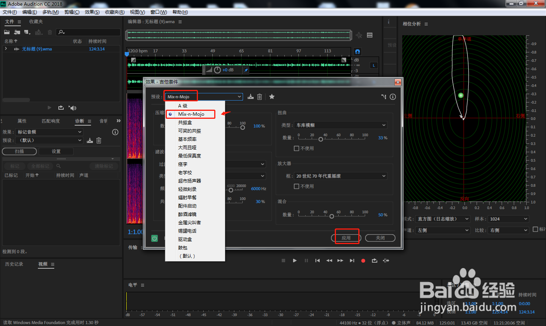Toggle loop playback in transport
546x326 pixels.
(375, 261)
